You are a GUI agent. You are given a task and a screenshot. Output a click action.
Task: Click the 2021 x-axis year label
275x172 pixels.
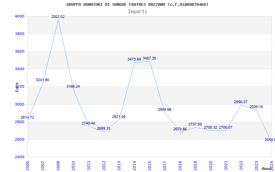coord(226,165)
